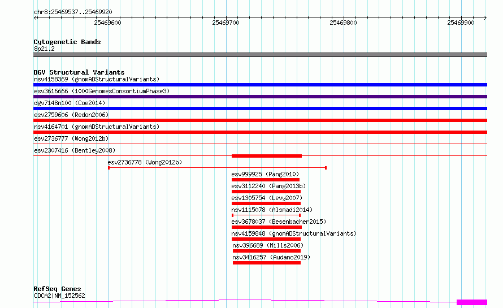The width and height of the screenshot is (503, 308).
Task: Select the nsv1115078 Alsmadi2014 thin span line
Action: (266, 215)
